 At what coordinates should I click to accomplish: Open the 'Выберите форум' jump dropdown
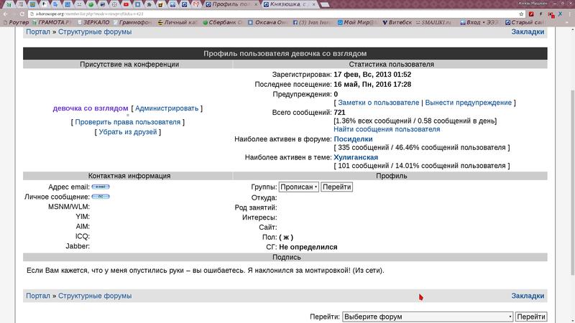(x=427, y=317)
